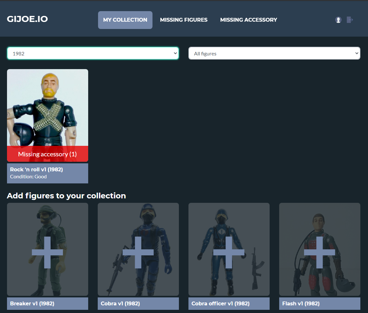Viewport: 368px width, 313px height.
Task: Click the logout icon
Action: (x=350, y=20)
